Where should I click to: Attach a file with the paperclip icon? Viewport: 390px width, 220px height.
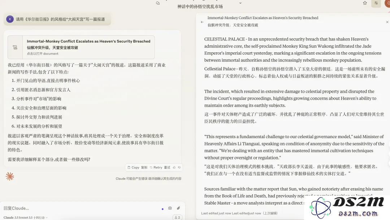pos(178,208)
